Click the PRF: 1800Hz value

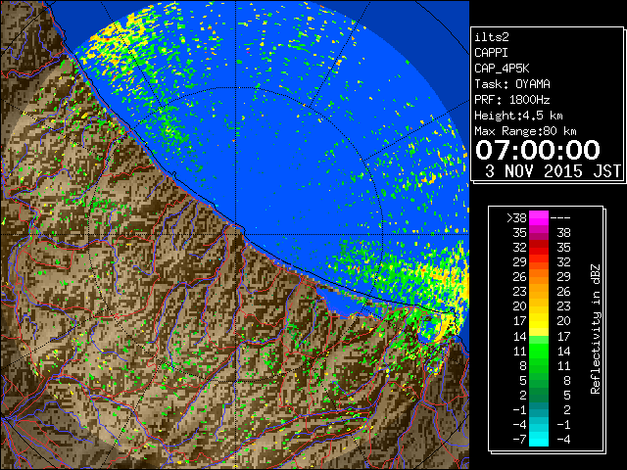point(512,100)
